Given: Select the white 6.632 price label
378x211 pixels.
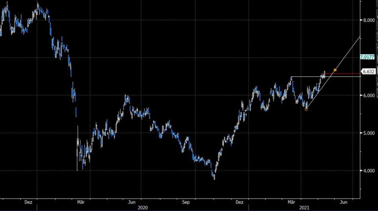Looking at the screenshot, I should 369,71.
